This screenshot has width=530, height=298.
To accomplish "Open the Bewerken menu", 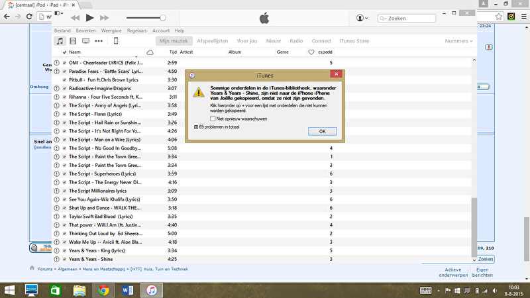I will click(x=86, y=30).
